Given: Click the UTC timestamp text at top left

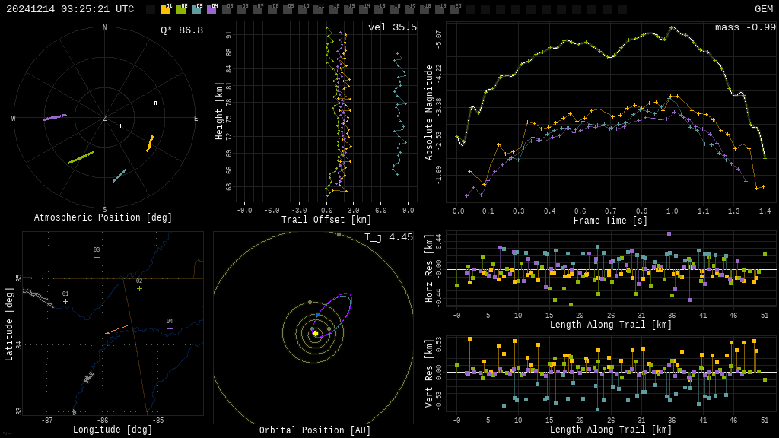Looking at the screenshot, I should point(70,9).
